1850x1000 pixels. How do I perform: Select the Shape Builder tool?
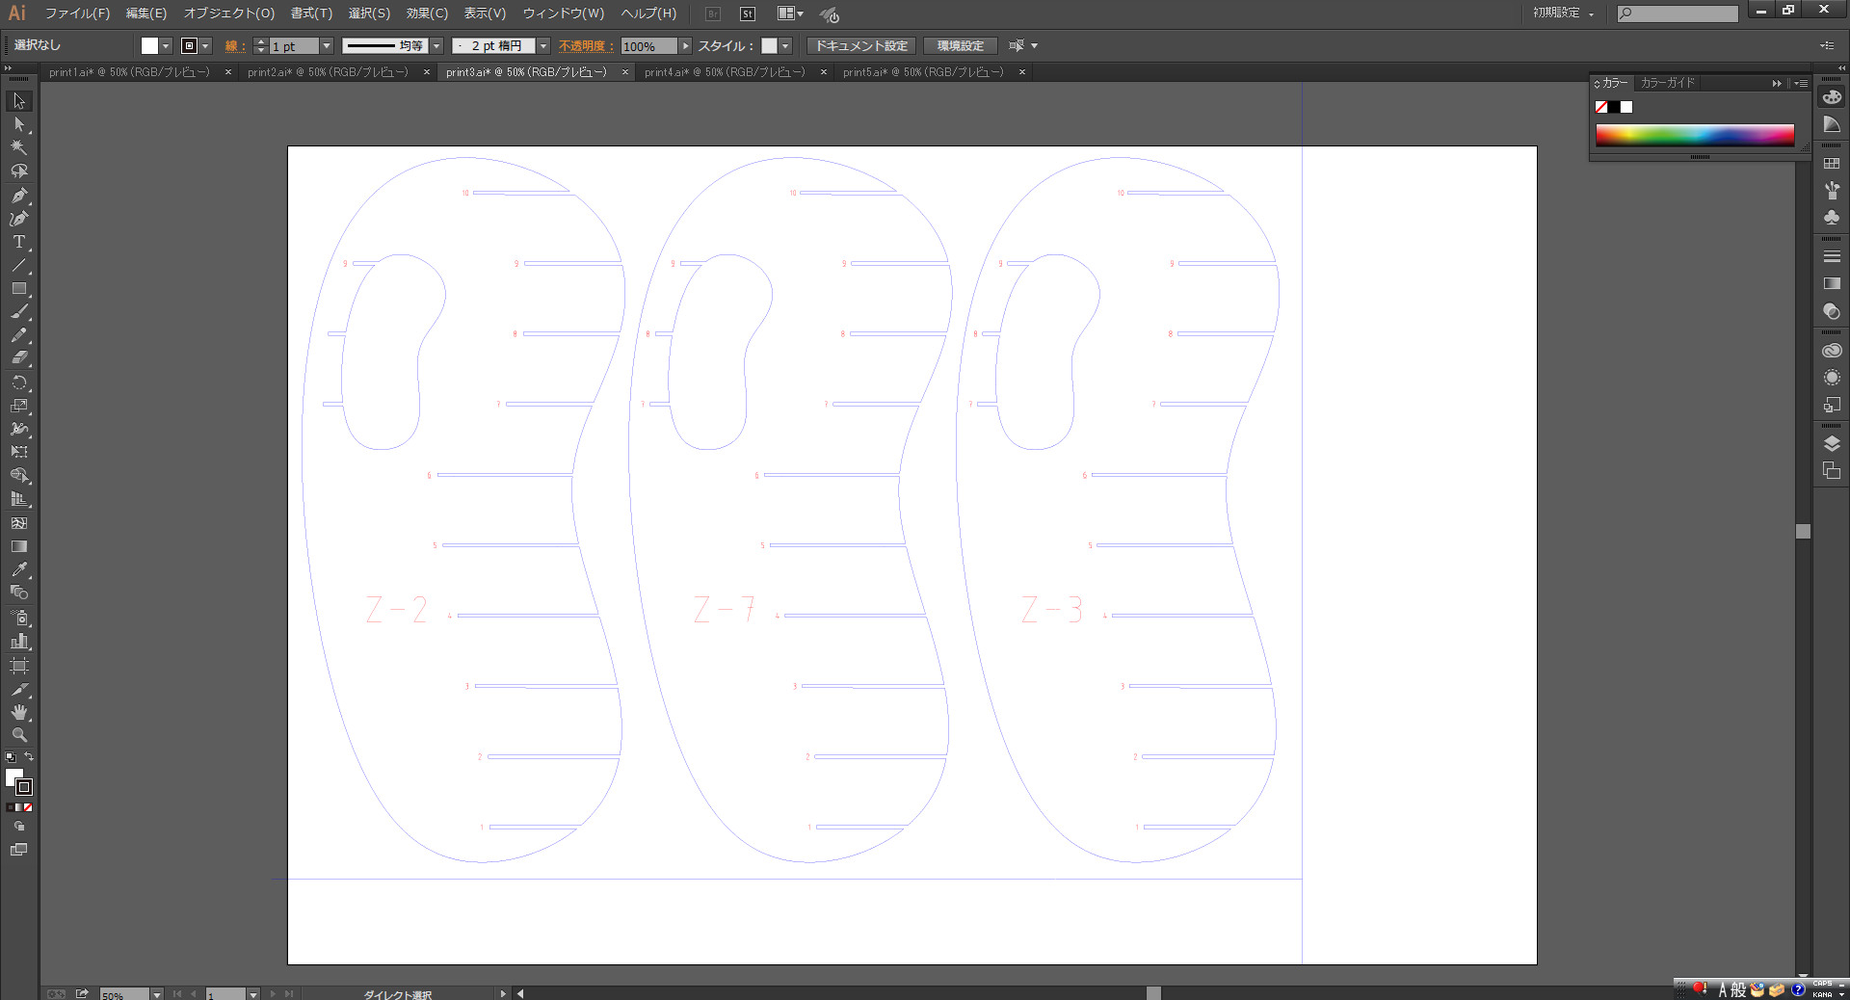pos(19,476)
